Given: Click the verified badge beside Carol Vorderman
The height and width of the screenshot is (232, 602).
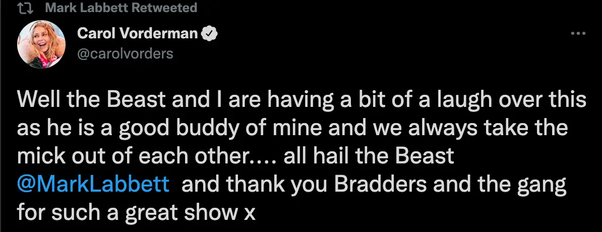Looking at the screenshot, I should [x=210, y=34].
